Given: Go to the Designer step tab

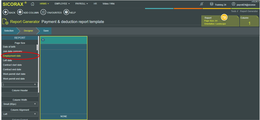Looking at the screenshot, I should coord(28,31).
